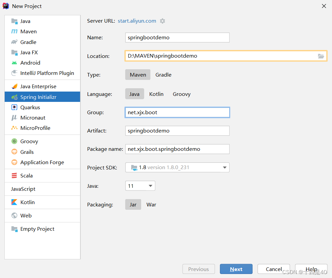Focus the Artifact input field
332x278 pixels.
pyautogui.click(x=177, y=131)
